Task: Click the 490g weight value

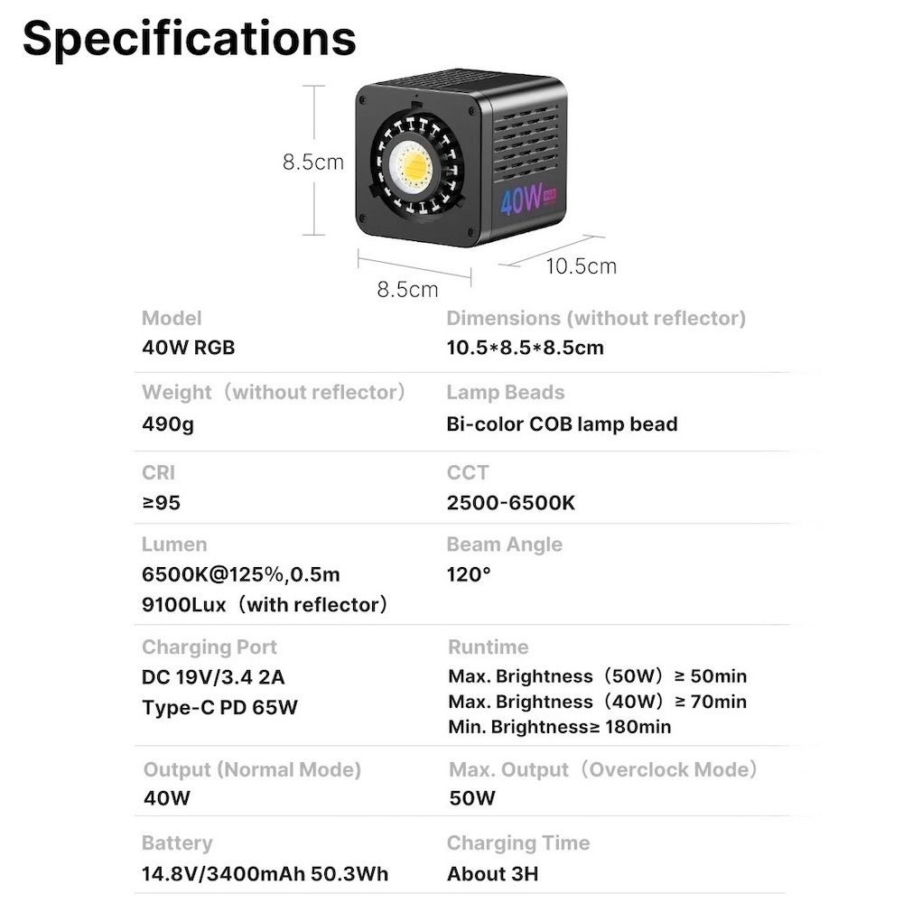Action: (168, 424)
